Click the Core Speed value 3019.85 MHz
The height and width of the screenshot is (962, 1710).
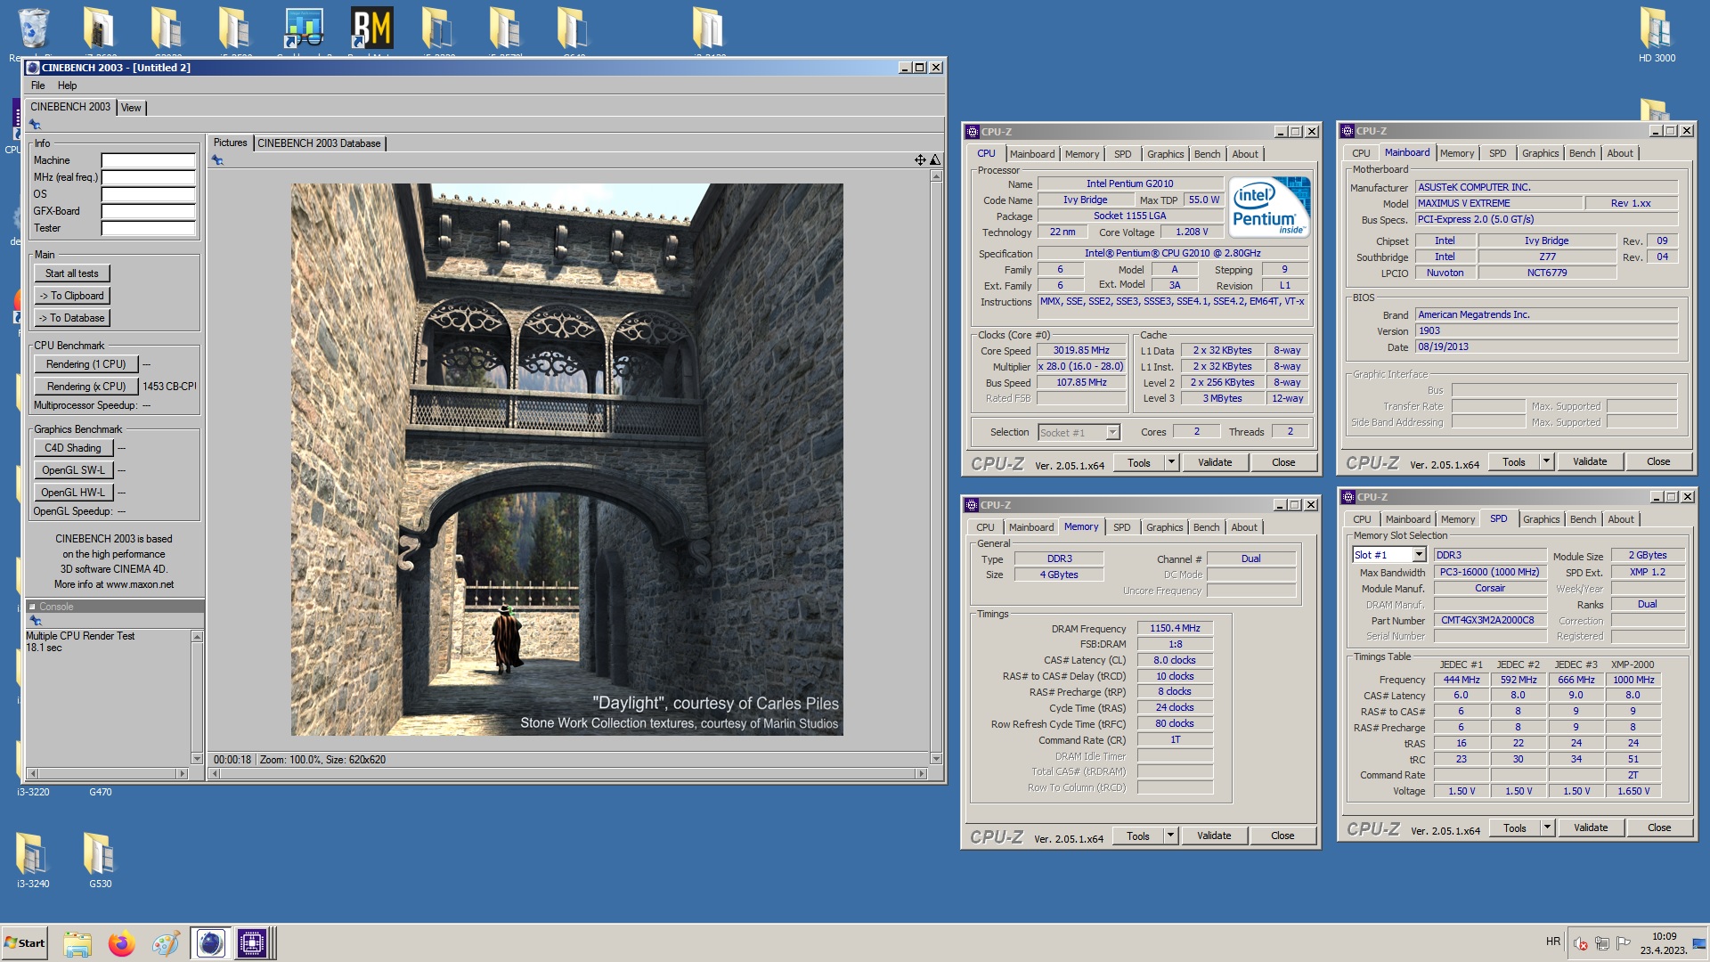click(1081, 351)
